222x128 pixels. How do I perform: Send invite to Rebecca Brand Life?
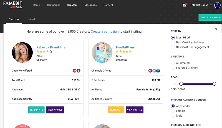pyautogui.click(x=36, y=110)
